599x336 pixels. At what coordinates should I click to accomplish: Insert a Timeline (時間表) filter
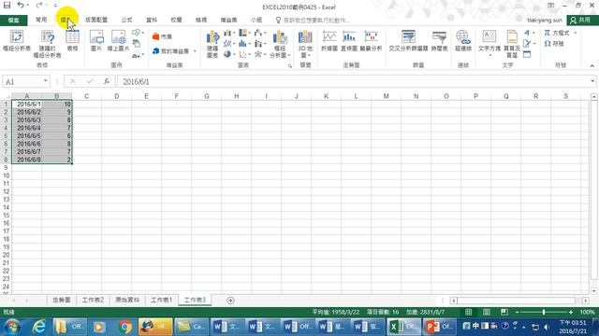point(439,41)
